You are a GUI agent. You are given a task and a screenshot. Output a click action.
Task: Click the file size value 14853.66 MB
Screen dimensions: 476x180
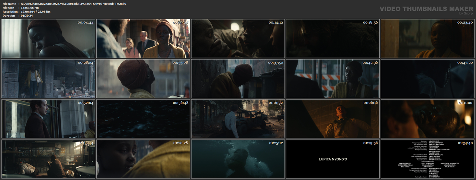click(30, 7)
